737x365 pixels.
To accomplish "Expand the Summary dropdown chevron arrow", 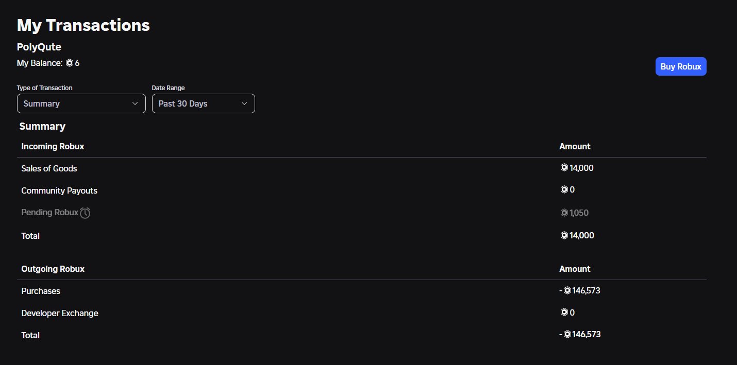I will 135,103.
